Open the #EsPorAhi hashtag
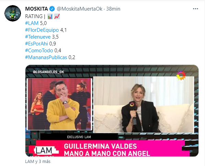This screenshot has height=166, width=205. (36, 44)
